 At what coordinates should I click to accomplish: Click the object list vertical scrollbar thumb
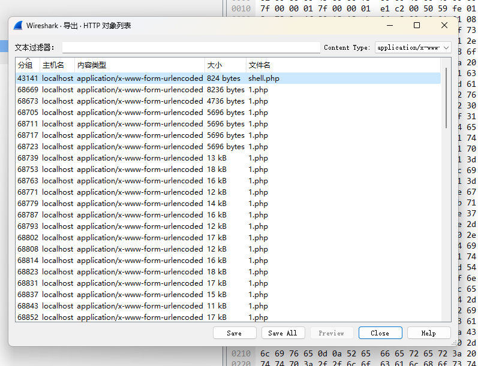[x=446, y=98]
